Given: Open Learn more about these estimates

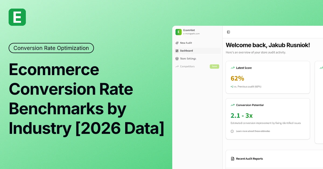Looking at the screenshot, I should (253, 131).
